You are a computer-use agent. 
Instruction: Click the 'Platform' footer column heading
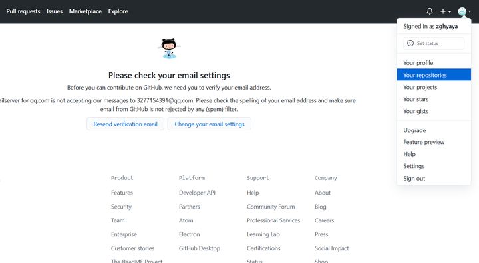192,177
